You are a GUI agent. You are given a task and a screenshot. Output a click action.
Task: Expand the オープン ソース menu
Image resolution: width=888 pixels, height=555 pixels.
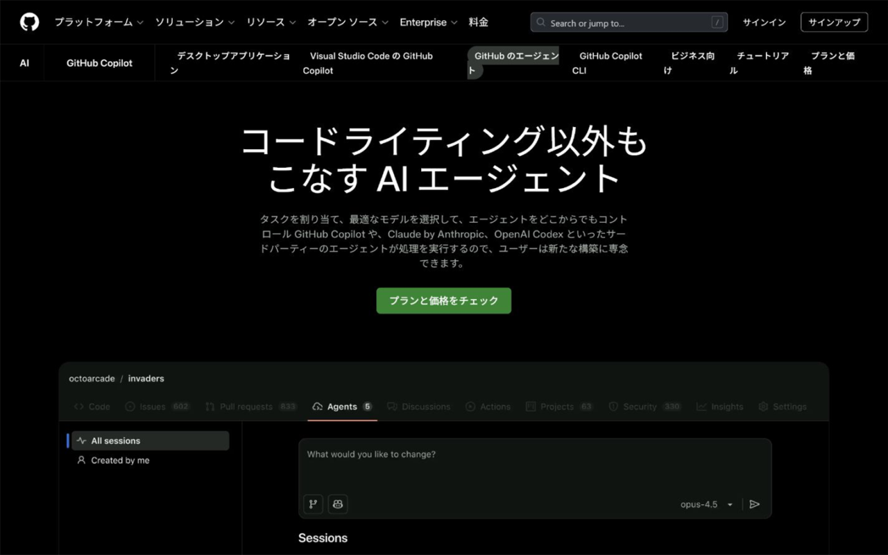click(x=348, y=22)
